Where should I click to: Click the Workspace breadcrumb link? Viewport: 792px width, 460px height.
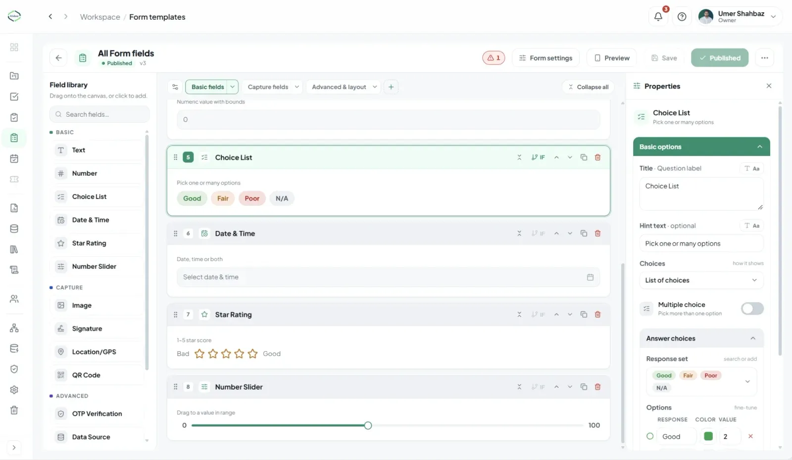tap(100, 17)
